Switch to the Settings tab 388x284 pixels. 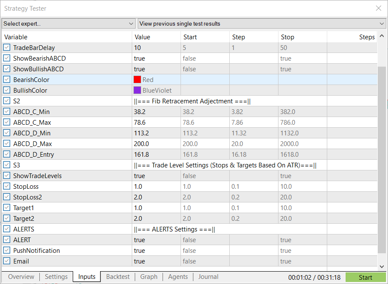tap(56, 277)
